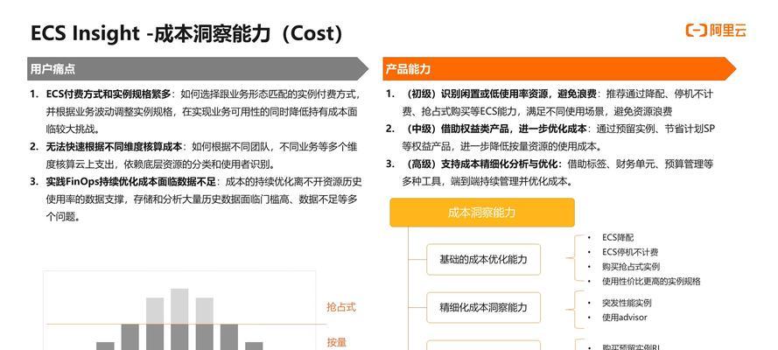
Task: Click the text '（初级）识别闲置或低使用率资源，避免浪费'
Action: coord(499,94)
